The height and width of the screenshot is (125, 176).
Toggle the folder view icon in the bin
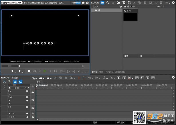click(102, 3)
